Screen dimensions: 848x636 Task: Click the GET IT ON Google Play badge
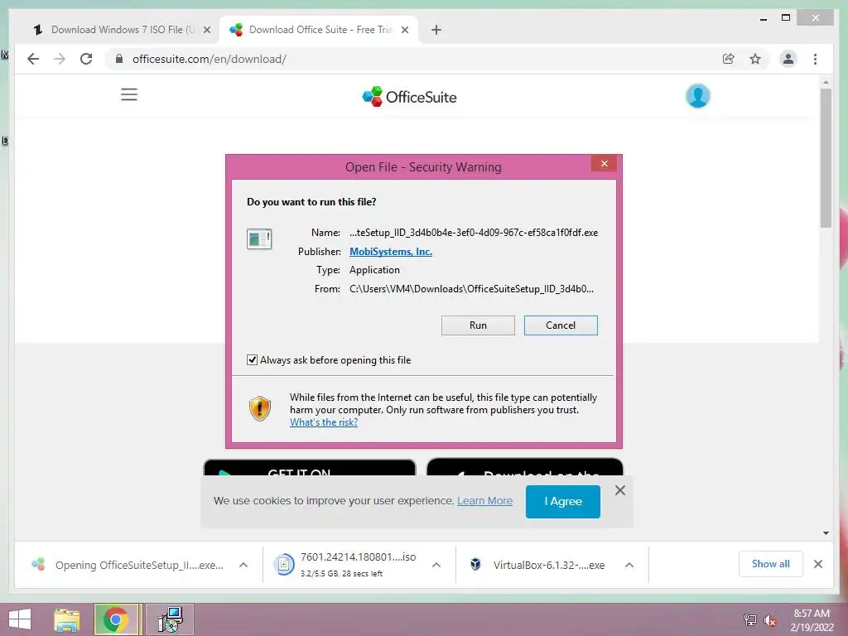[310, 469]
